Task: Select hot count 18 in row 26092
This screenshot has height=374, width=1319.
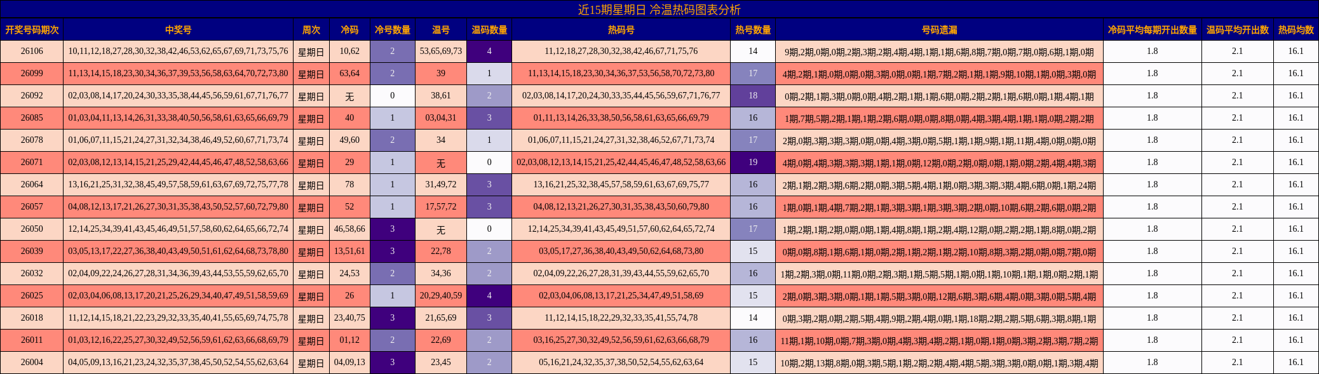Action: point(753,96)
